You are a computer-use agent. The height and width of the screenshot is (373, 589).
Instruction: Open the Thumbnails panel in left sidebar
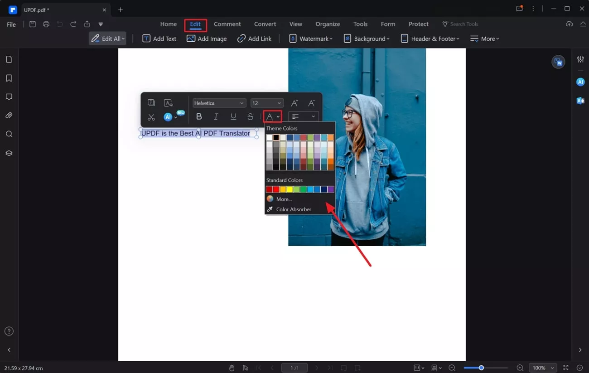(9, 59)
